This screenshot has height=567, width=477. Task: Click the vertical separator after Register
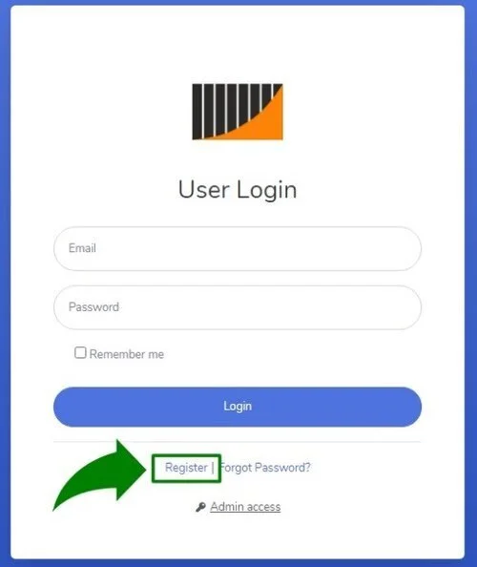pyautogui.click(x=213, y=468)
